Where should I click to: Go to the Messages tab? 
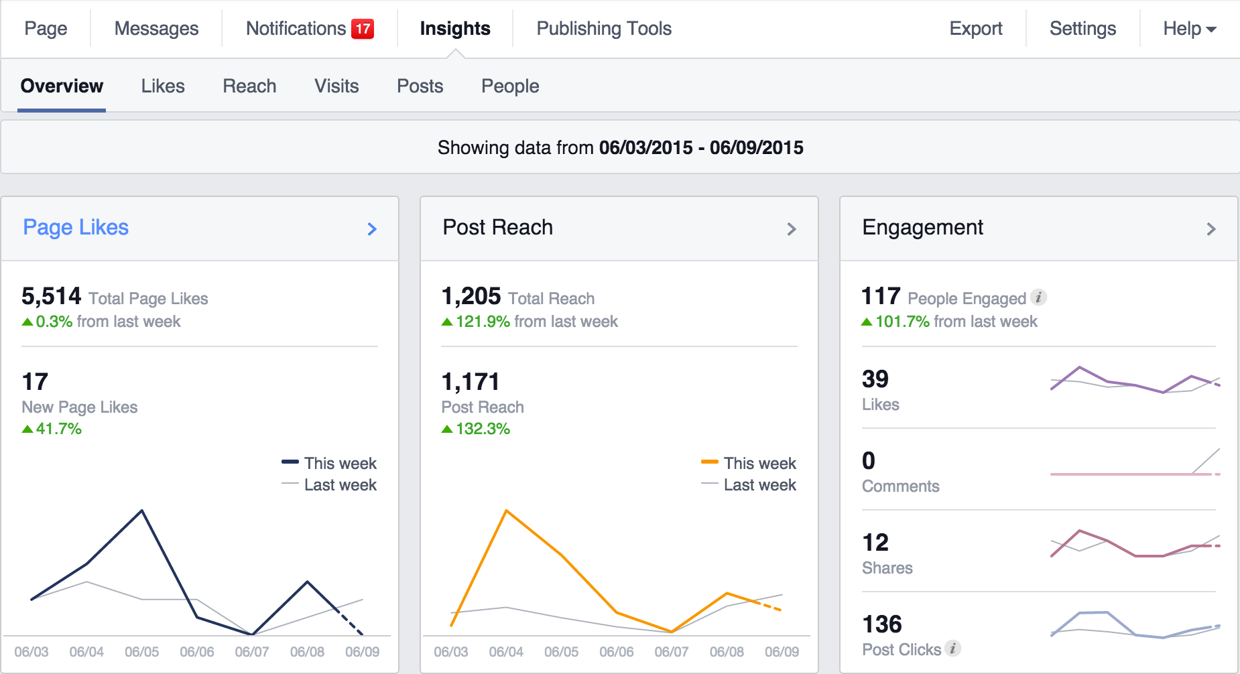156,29
